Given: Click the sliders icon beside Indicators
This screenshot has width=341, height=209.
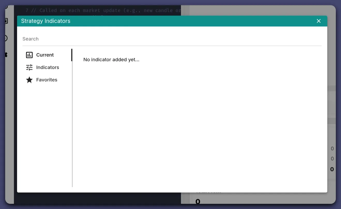Looking at the screenshot, I should pos(29,67).
